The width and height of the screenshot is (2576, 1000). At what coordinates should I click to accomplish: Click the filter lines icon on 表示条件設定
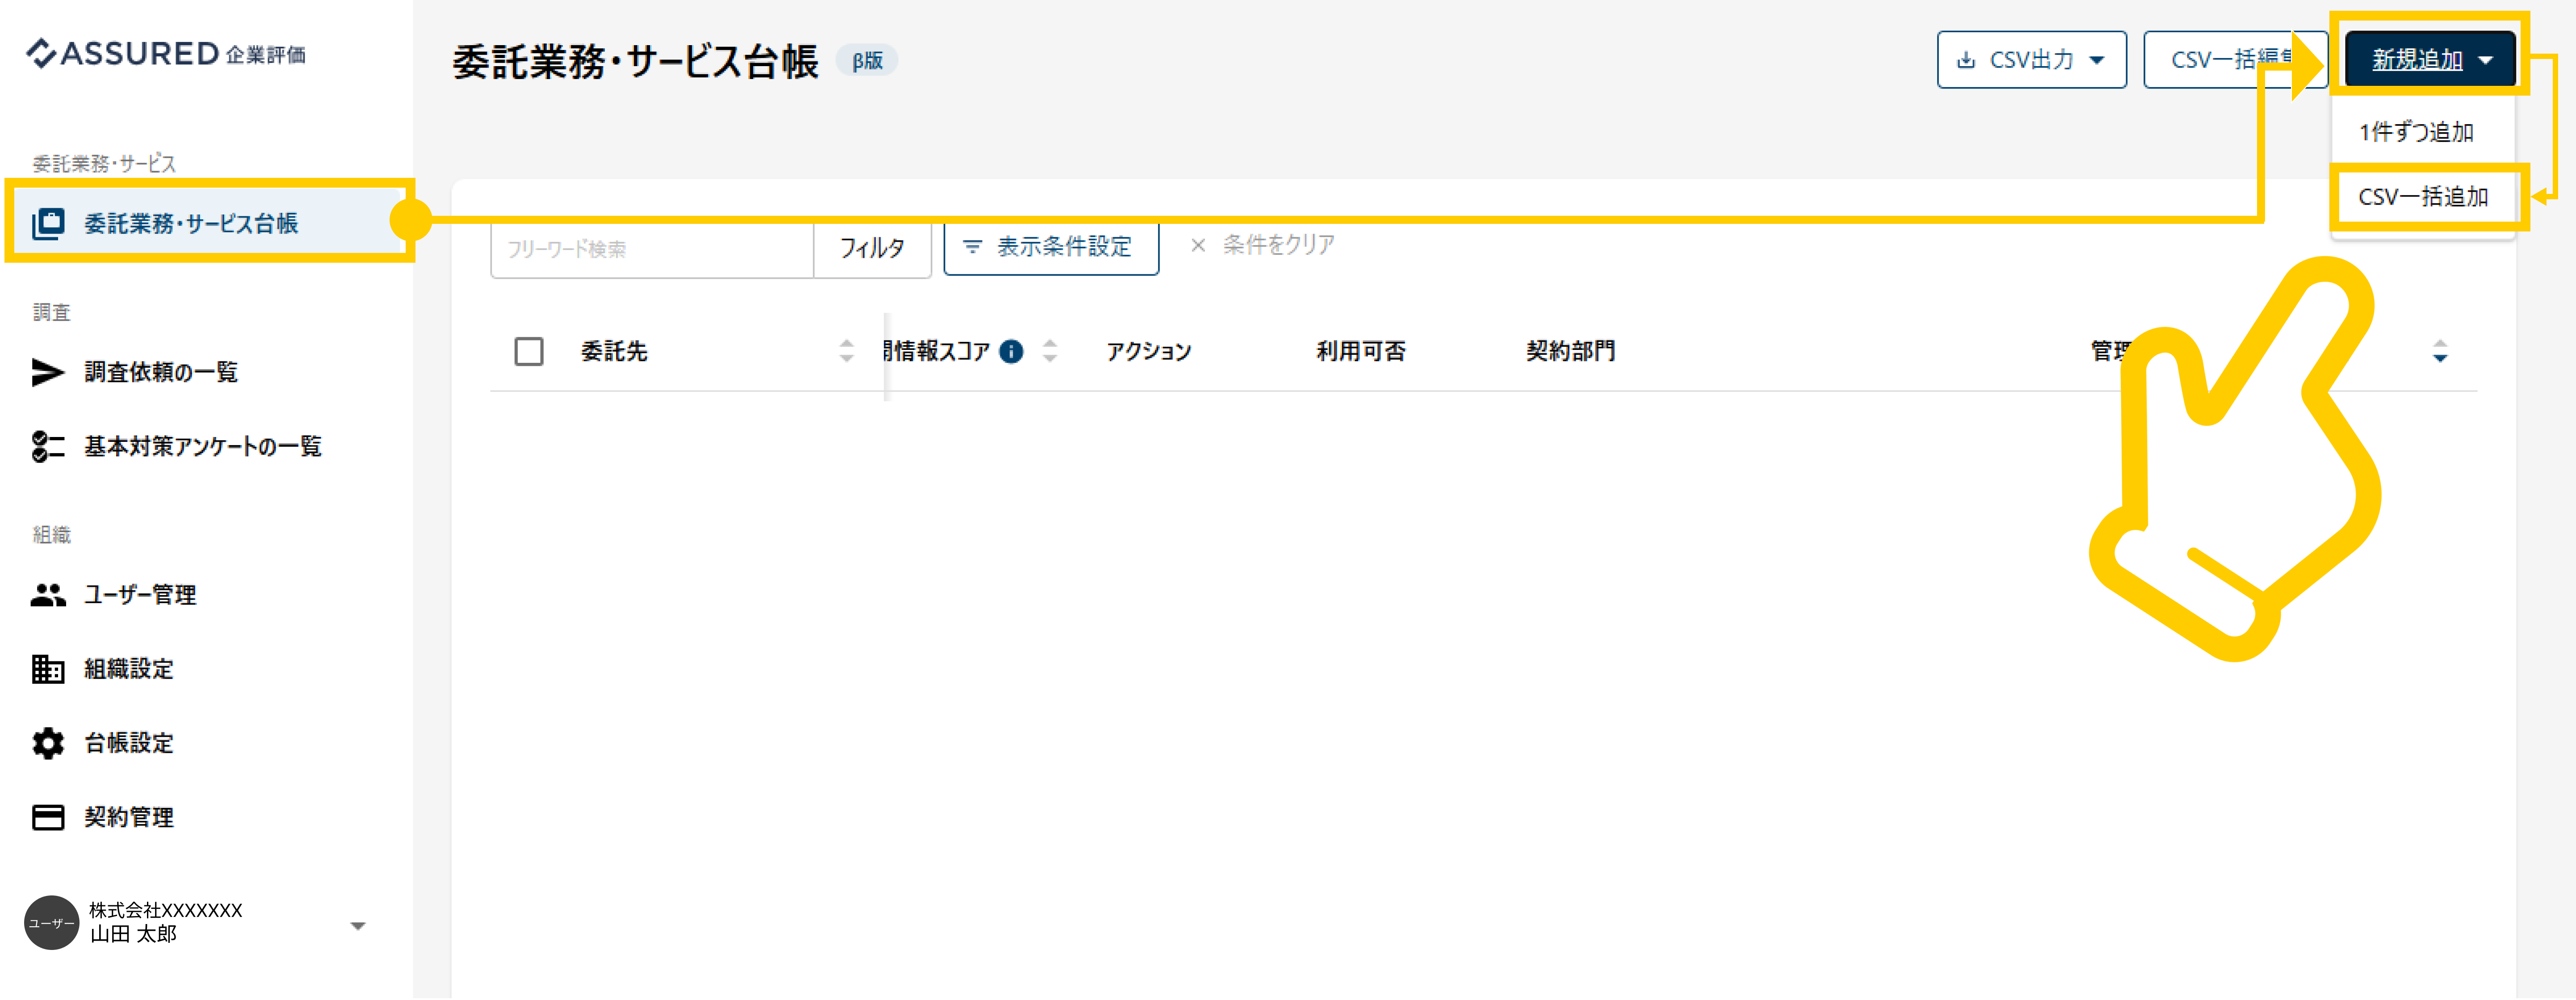pos(972,246)
